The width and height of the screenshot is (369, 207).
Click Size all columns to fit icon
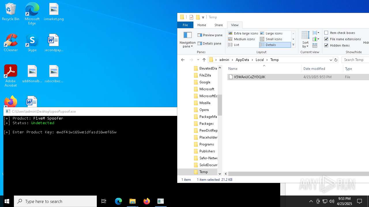315,45
